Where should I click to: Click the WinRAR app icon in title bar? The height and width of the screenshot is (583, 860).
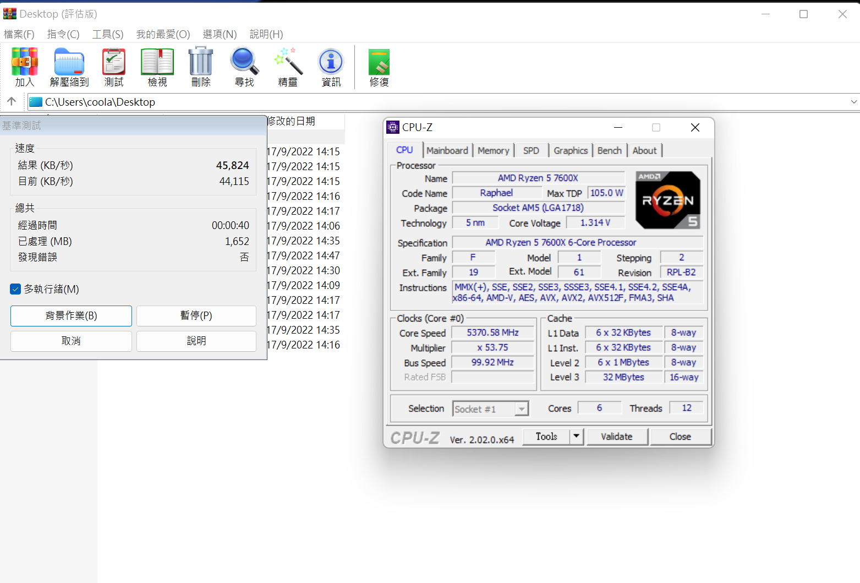click(10, 14)
